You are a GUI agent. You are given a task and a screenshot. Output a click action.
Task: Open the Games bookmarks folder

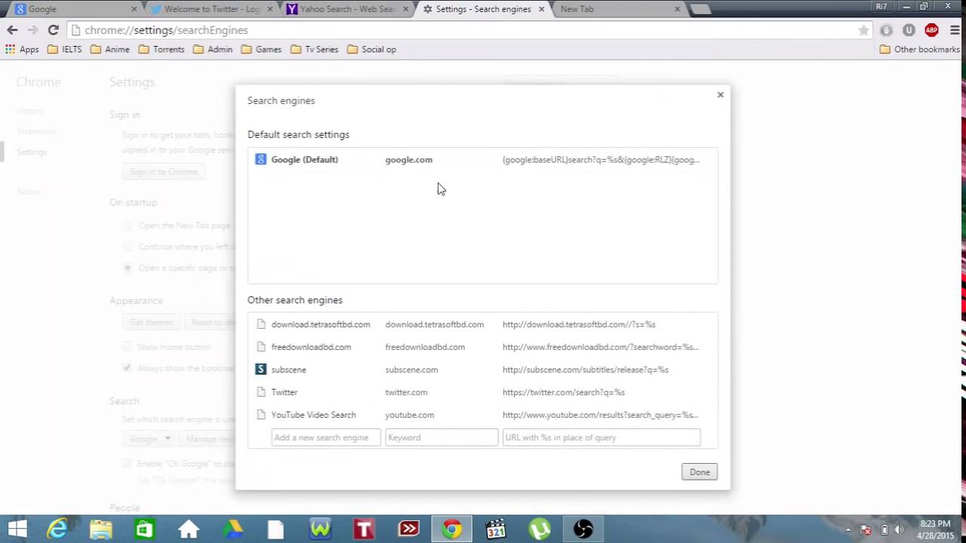click(261, 49)
